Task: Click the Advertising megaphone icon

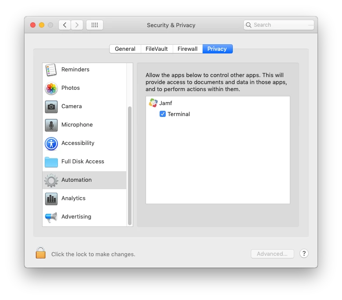Action: click(x=51, y=217)
